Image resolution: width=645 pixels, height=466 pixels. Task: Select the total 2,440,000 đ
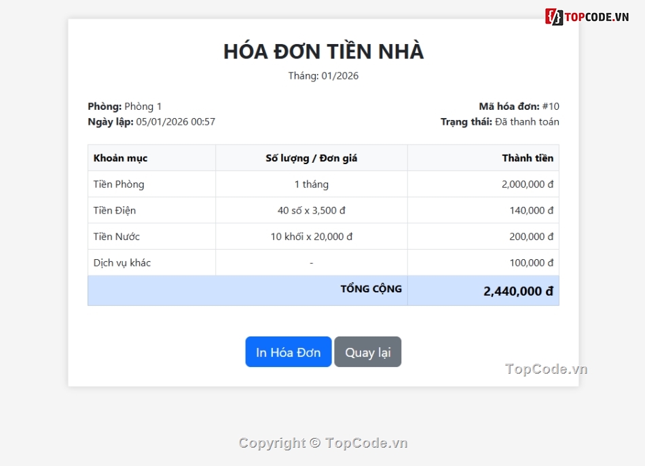(518, 292)
